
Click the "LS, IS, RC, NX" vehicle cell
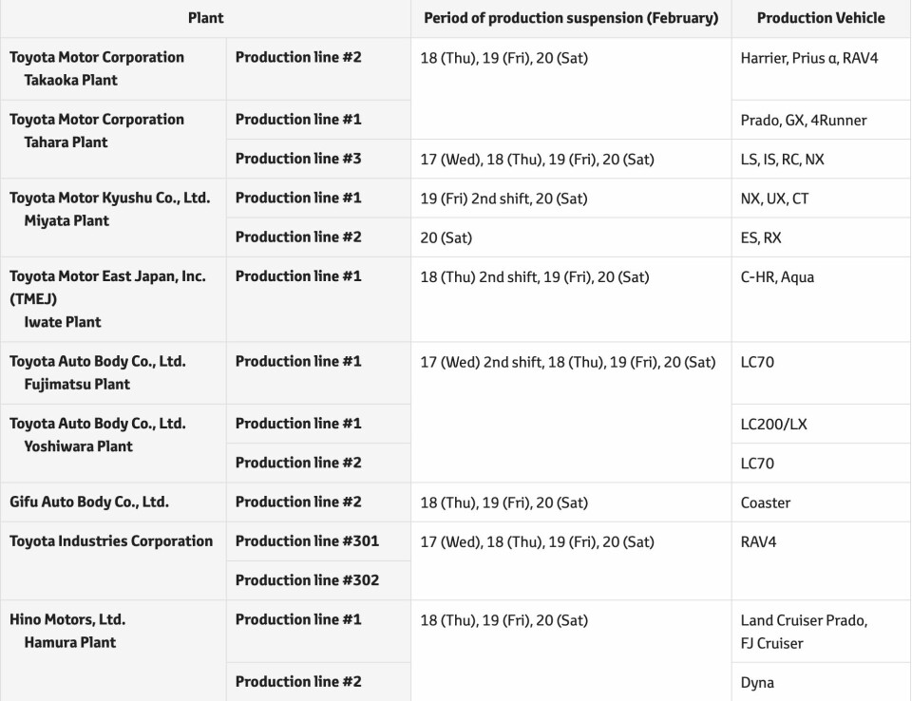click(783, 160)
